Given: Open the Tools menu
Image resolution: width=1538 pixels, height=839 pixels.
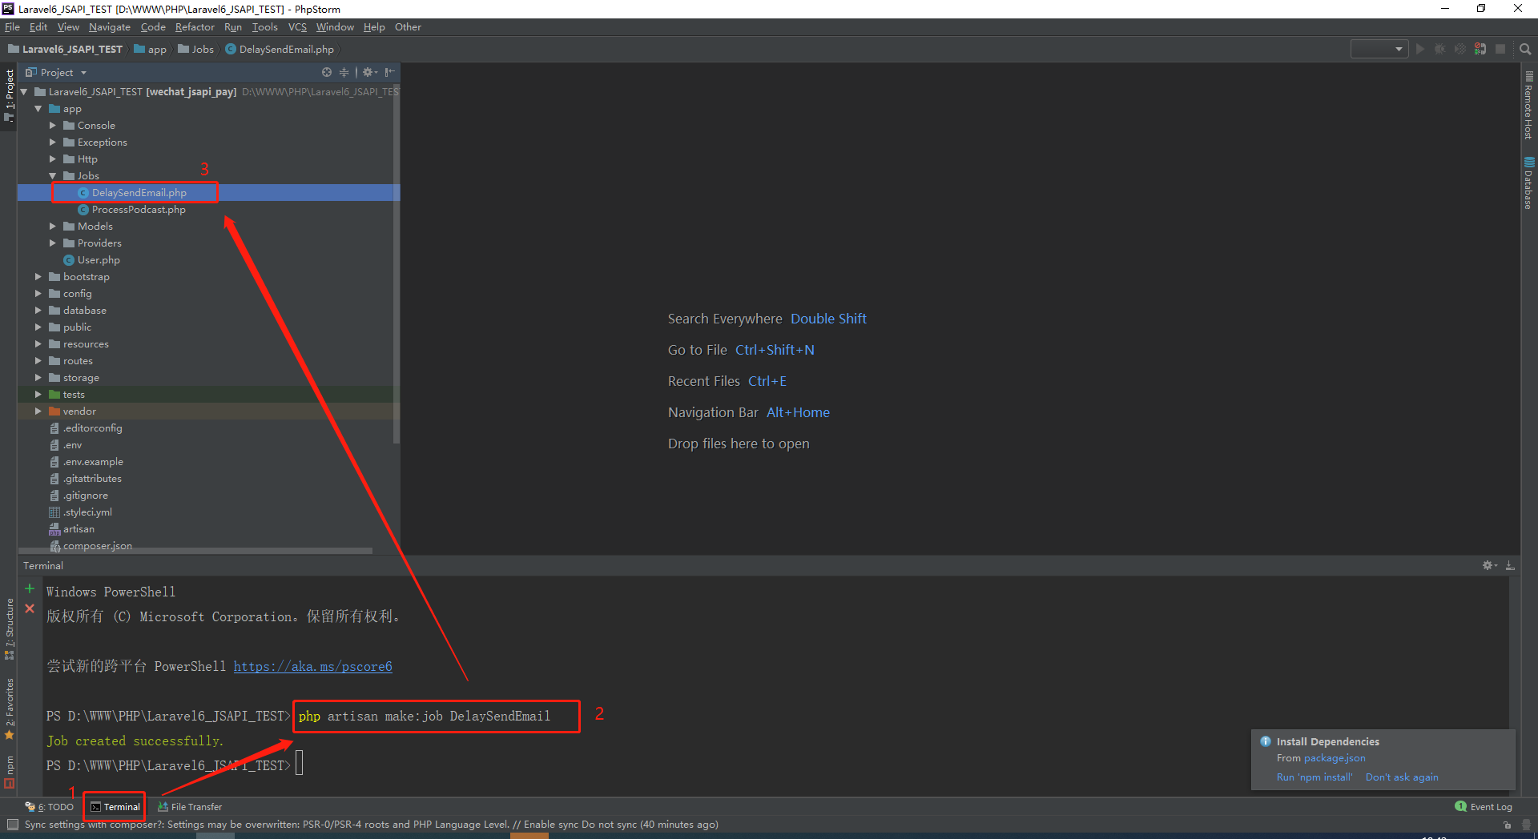Looking at the screenshot, I should pyautogui.click(x=264, y=27).
